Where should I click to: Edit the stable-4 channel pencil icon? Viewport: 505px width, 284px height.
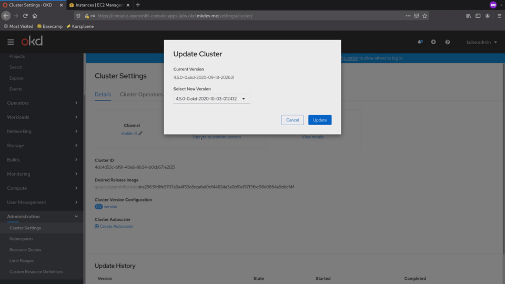click(140, 133)
